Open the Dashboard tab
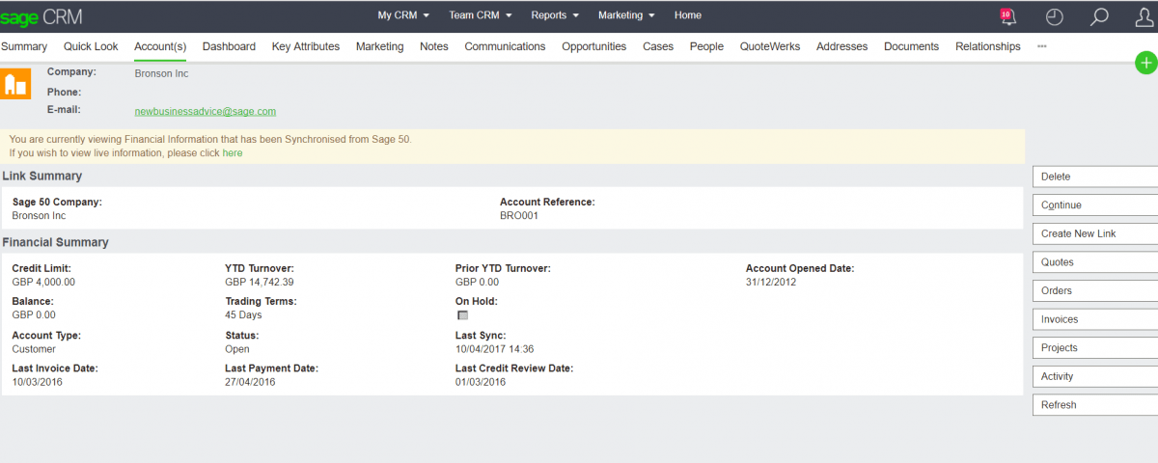This screenshot has height=463, width=1158. (229, 46)
